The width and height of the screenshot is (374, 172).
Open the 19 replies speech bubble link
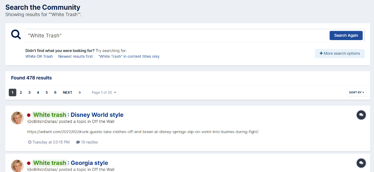(x=87, y=142)
